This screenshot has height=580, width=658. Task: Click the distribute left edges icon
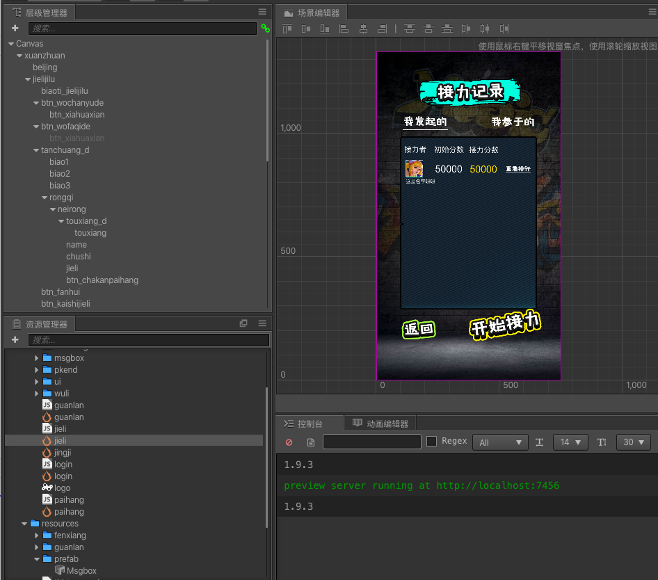click(x=466, y=29)
